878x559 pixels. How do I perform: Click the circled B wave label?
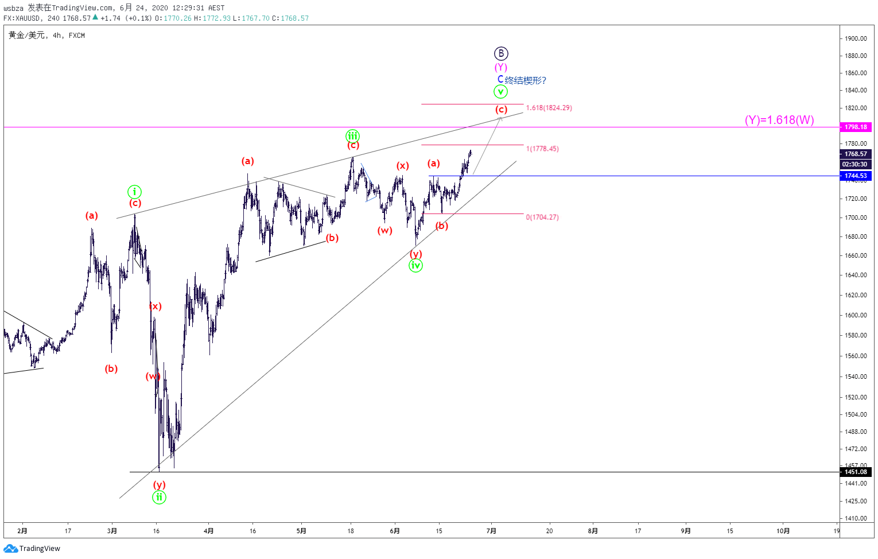coord(501,54)
